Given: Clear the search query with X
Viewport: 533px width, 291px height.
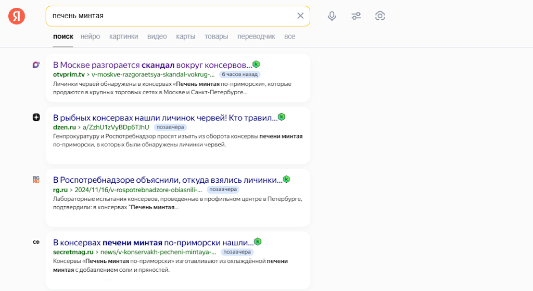Looking at the screenshot, I should click(x=300, y=16).
